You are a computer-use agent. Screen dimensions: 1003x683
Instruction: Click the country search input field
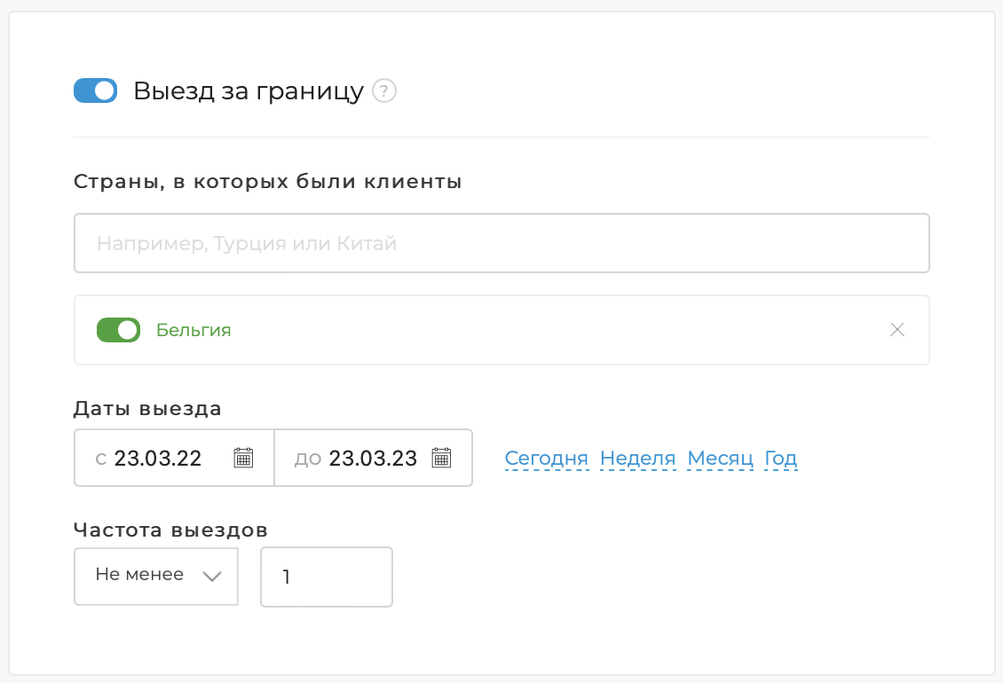501,242
